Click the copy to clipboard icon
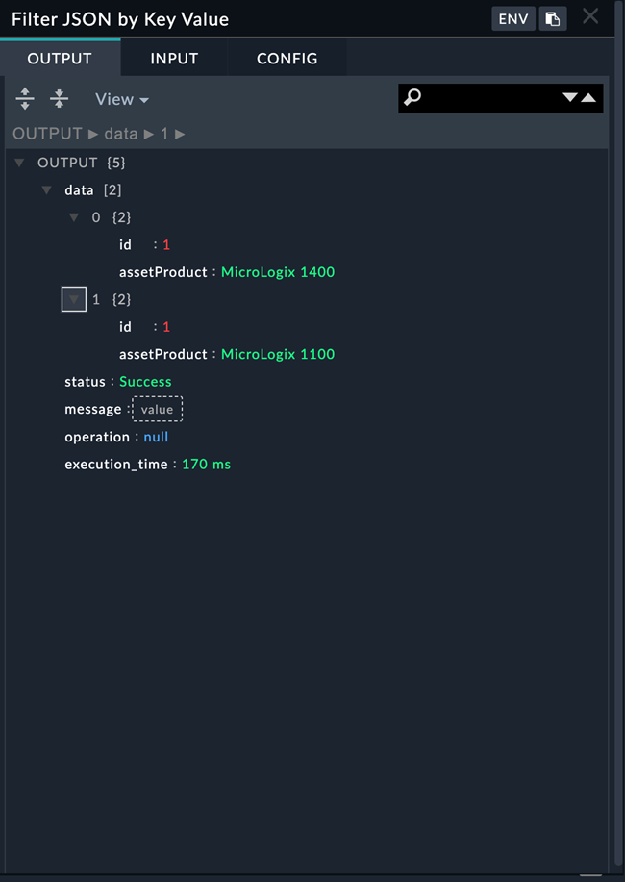This screenshot has height=882, width=625. pos(552,19)
